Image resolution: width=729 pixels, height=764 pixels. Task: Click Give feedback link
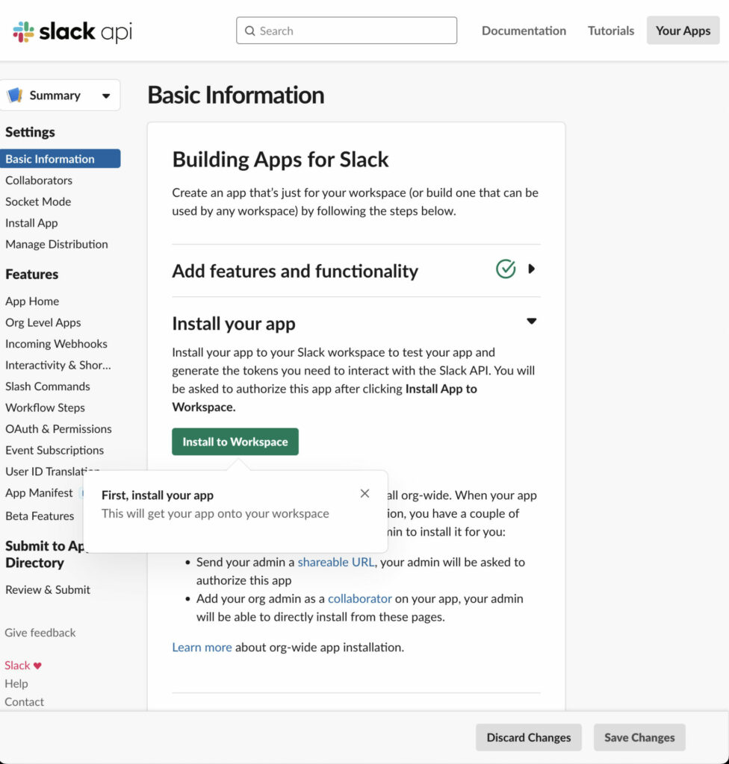[x=40, y=633]
